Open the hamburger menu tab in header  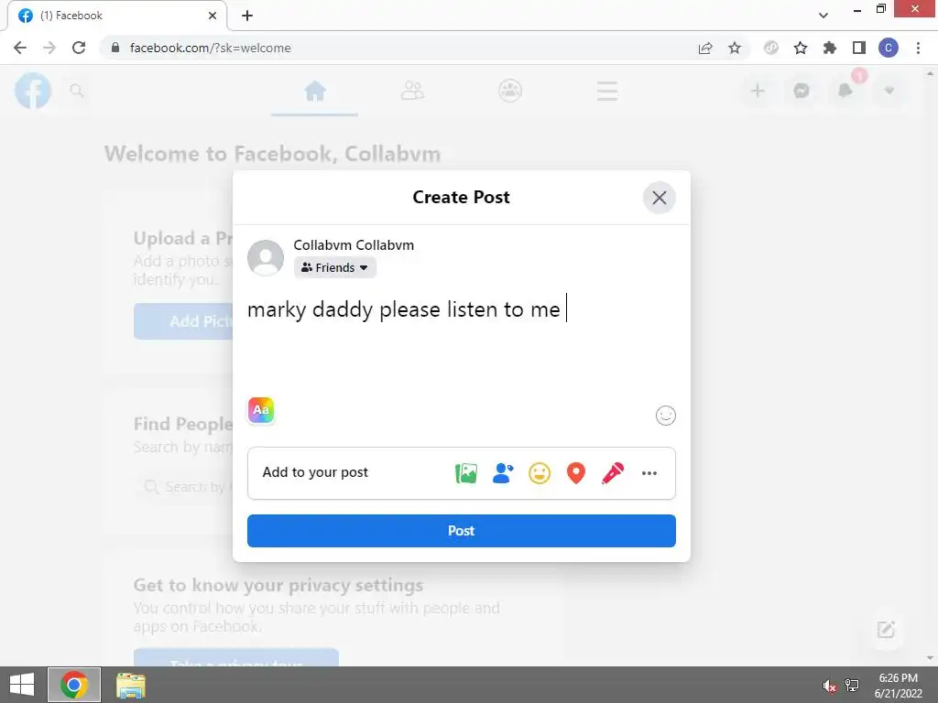[x=607, y=91]
